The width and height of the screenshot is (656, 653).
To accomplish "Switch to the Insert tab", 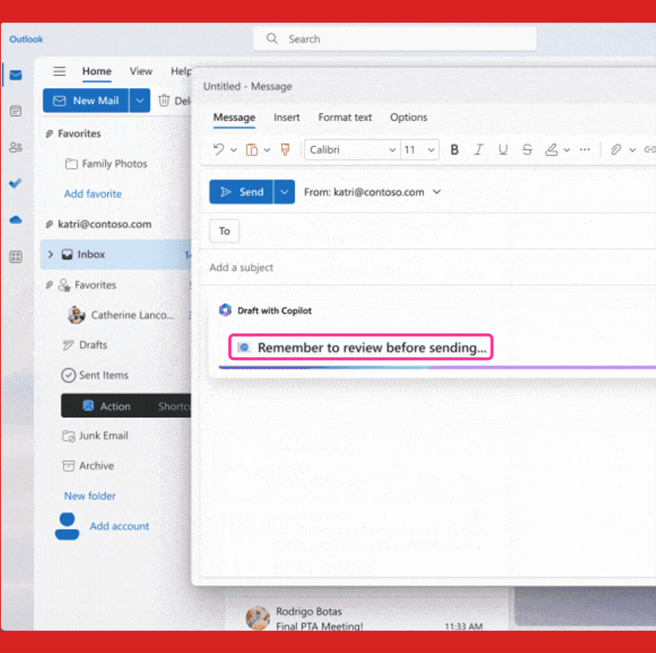I will pyautogui.click(x=287, y=118).
